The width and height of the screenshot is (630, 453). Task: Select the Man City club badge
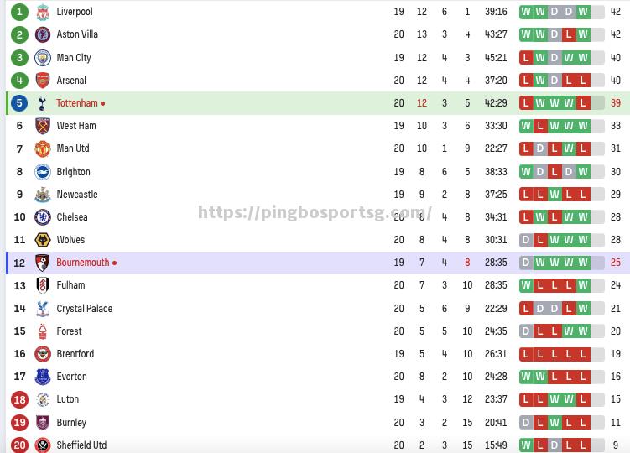43,58
